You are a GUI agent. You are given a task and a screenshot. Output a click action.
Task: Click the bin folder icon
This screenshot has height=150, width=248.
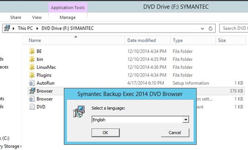click(x=32, y=59)
